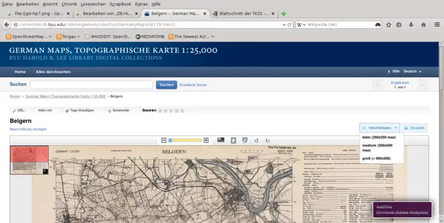Open the Deutsch language dropdown
This screenshot has height=223, width=444.
(x=412, y=72)
